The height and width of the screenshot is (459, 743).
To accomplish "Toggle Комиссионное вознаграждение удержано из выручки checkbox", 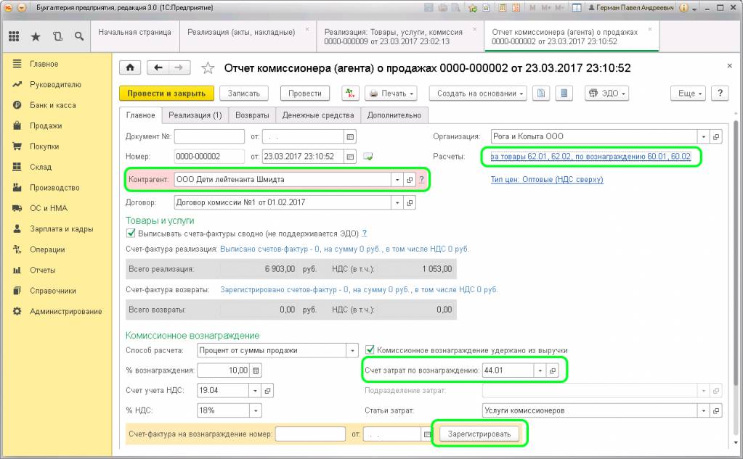I will coord(370,350).
